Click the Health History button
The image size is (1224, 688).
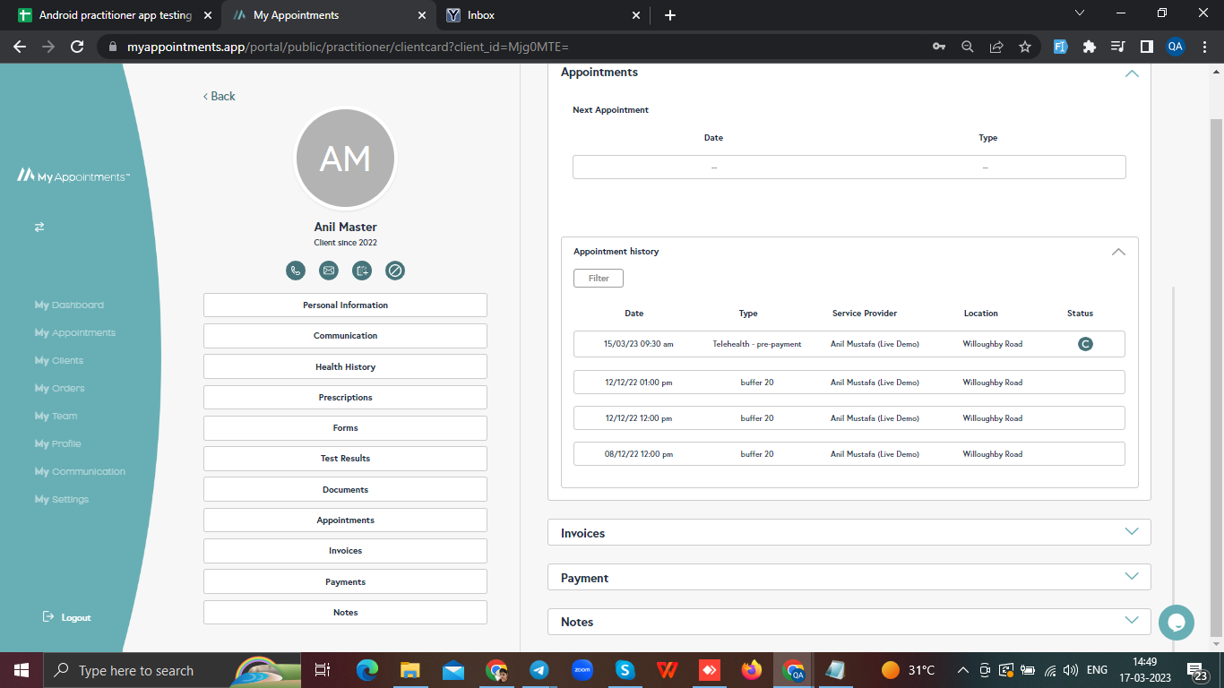pyautogui.click(x=345, y=366)
